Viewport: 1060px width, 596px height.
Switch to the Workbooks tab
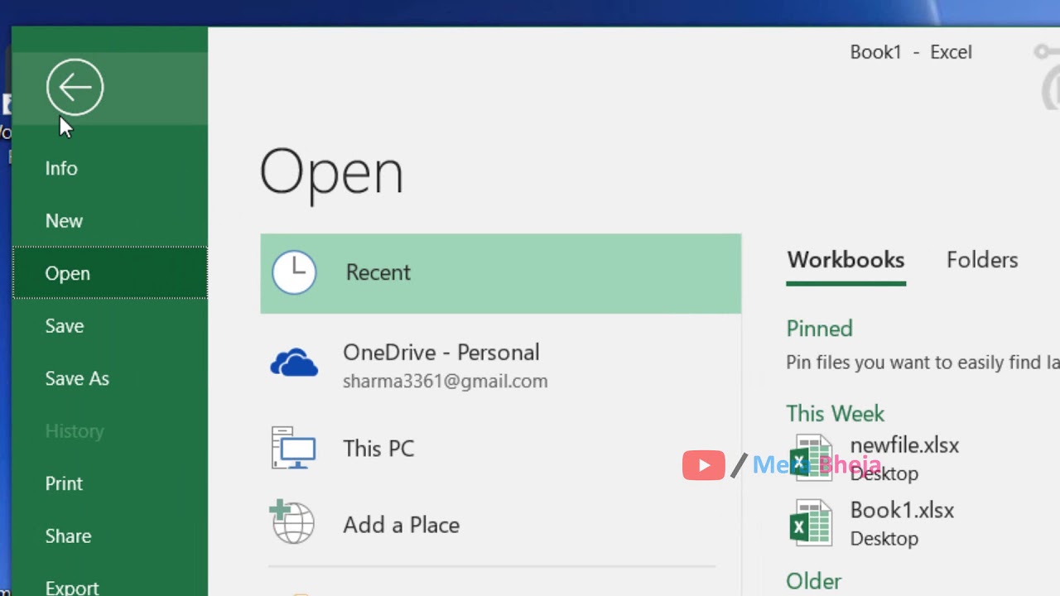point(846,260)
